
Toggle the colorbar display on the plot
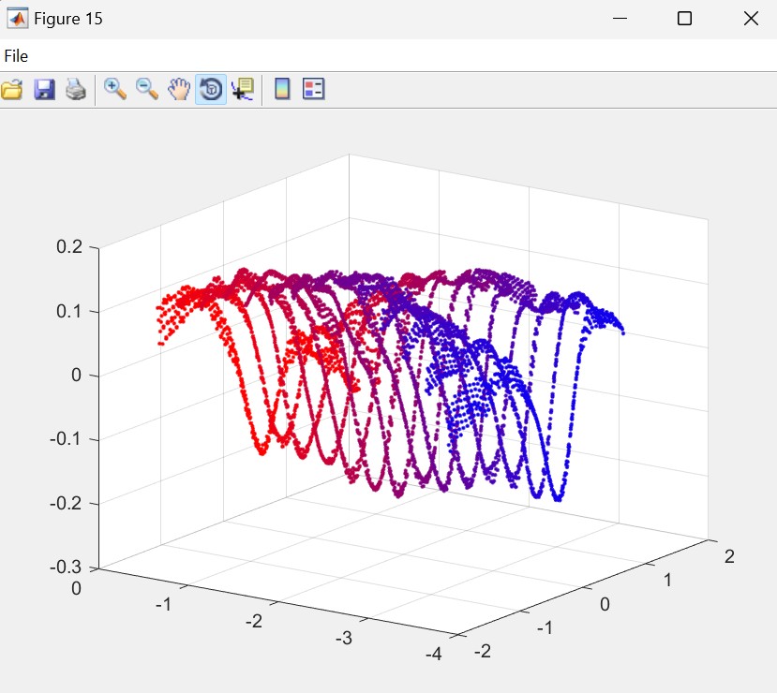coord(281,90)
